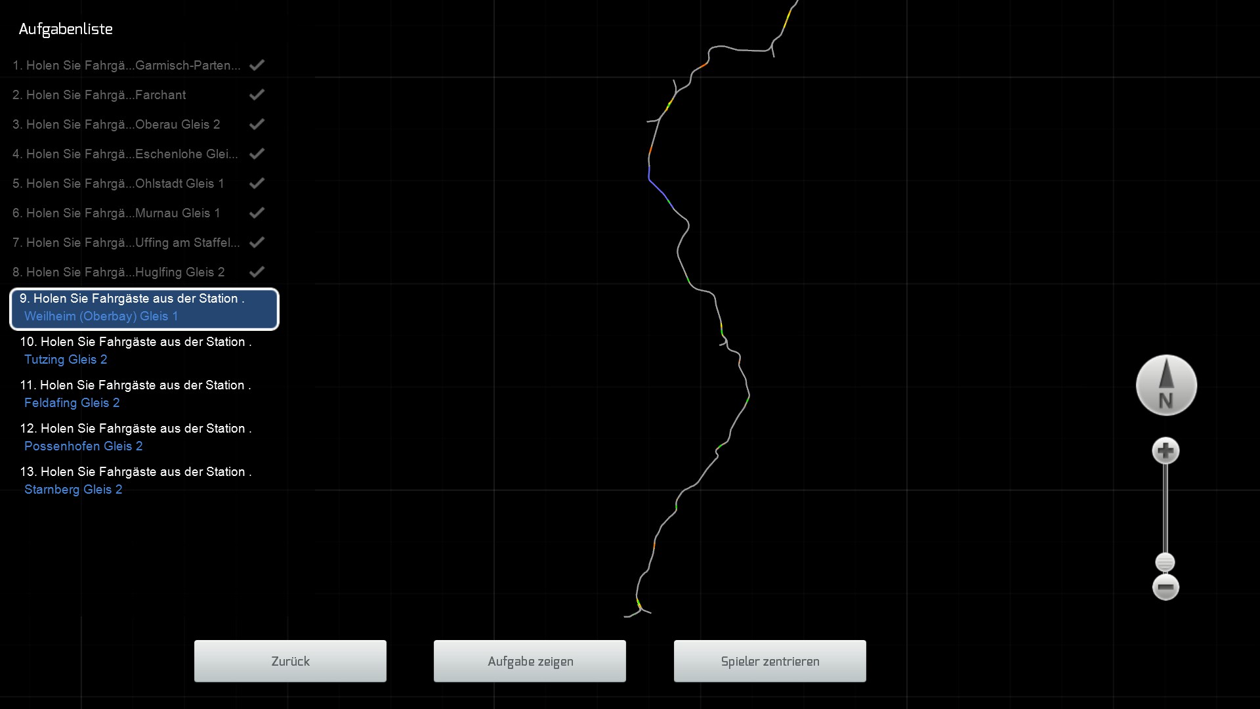This screenshot has height=709, width=1260.
Task: Choose task 11 Feldafing Gleis 2
Action: (135, 394)
